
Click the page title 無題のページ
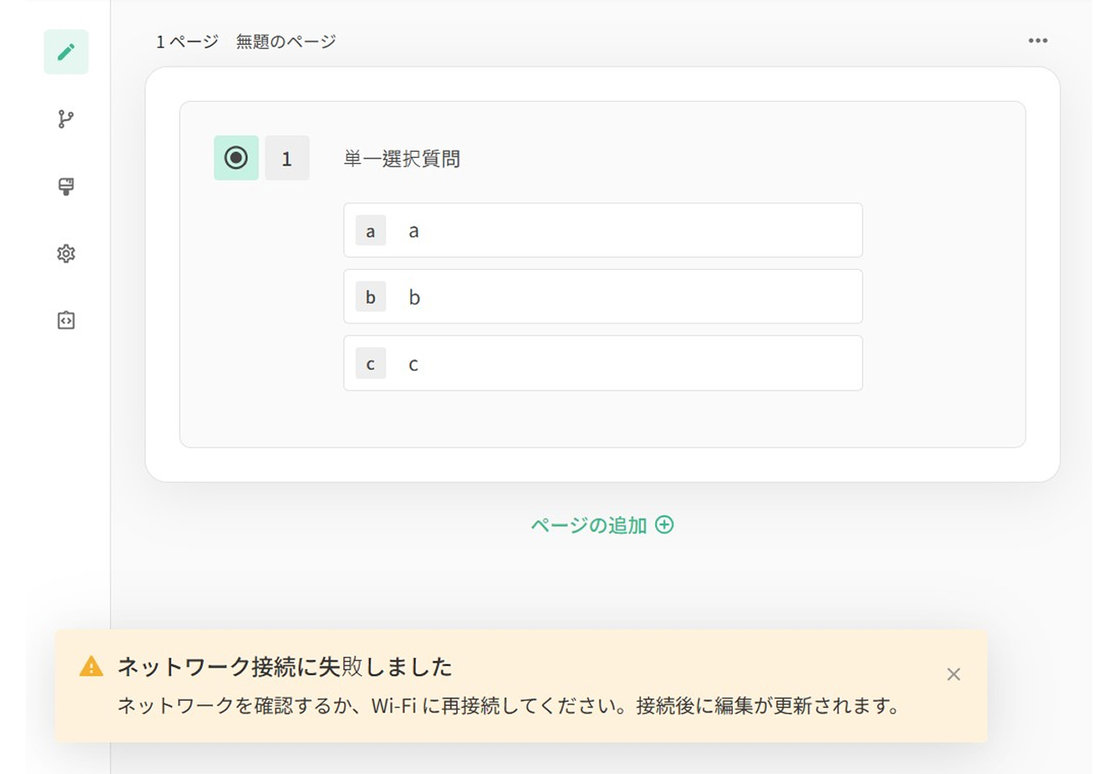(x=286, y=41)
